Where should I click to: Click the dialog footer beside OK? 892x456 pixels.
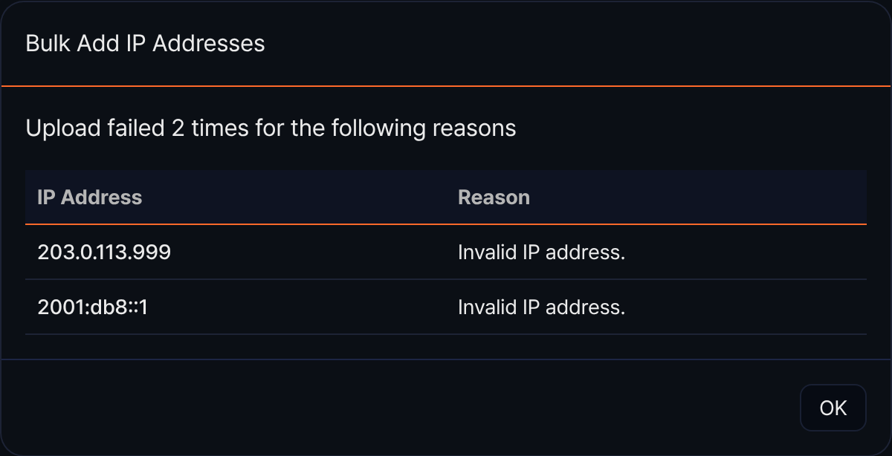coord(401,408)
